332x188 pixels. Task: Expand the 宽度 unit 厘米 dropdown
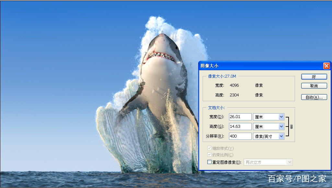(281, 117)
